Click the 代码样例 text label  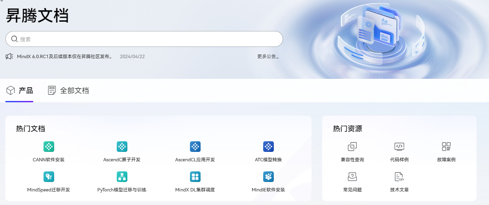point(399,159)
